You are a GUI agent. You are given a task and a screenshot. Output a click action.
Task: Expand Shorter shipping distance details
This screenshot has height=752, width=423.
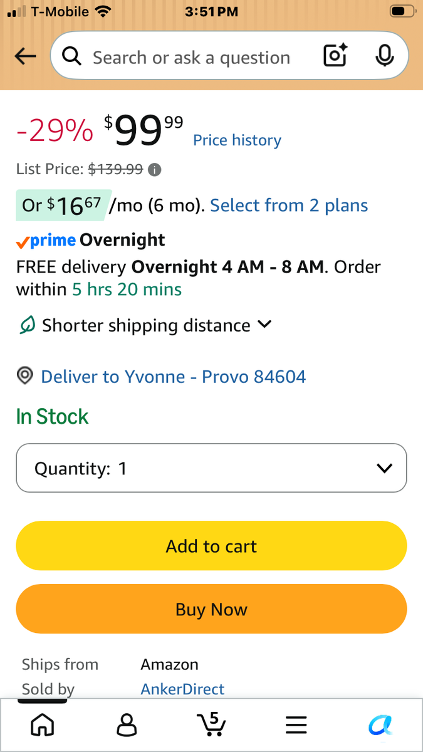144,325
